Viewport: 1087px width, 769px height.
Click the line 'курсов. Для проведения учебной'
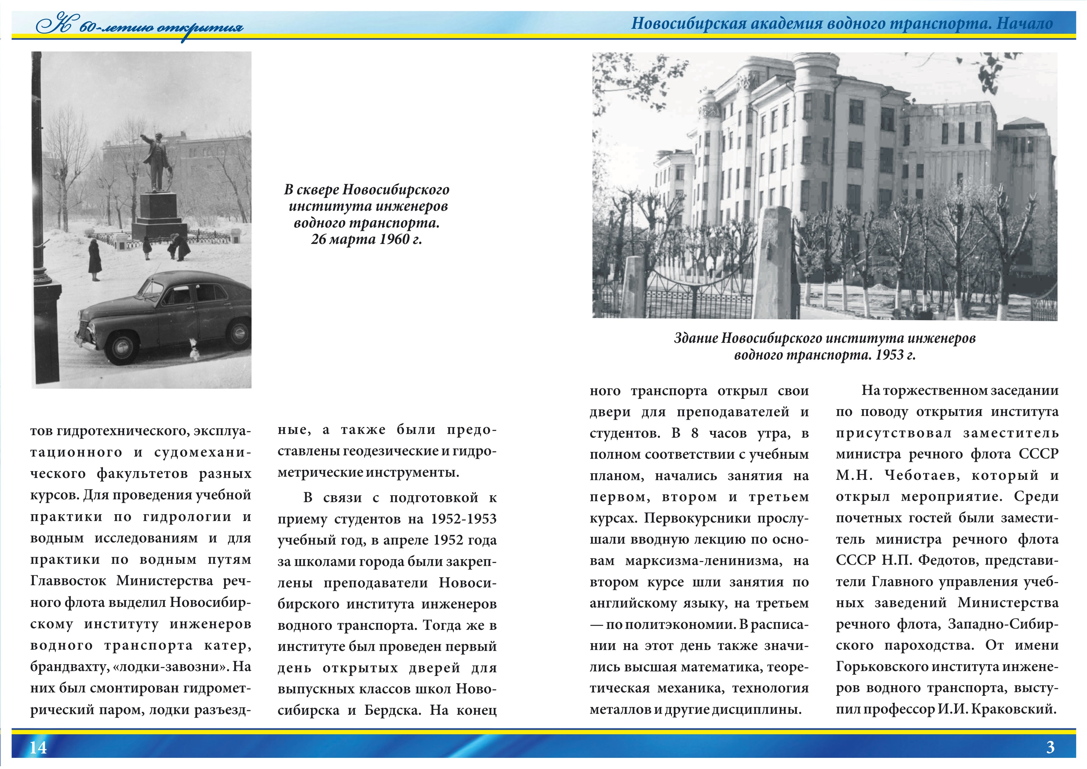(x=141, y=495)
